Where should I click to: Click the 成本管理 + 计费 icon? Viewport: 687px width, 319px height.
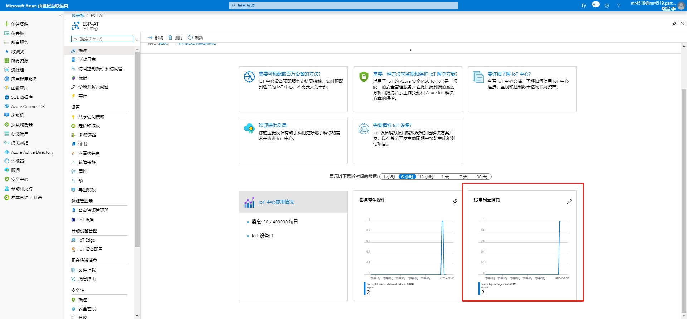click(6, 197)
